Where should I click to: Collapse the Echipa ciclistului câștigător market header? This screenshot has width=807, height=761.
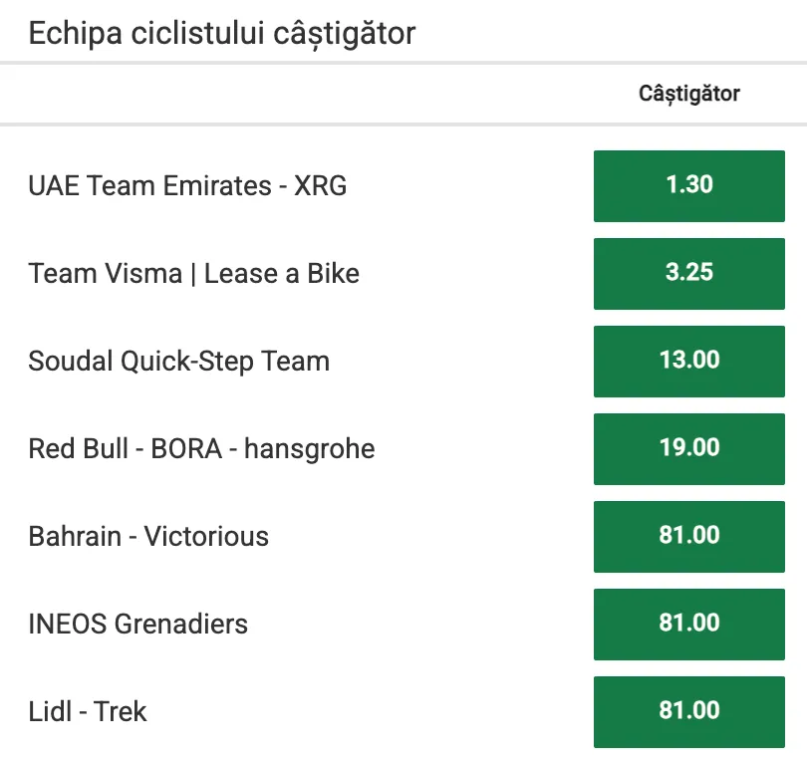point(222,34)
